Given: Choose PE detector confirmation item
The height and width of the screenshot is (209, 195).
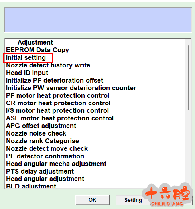Looking at the screenshot, I should 45,156.
